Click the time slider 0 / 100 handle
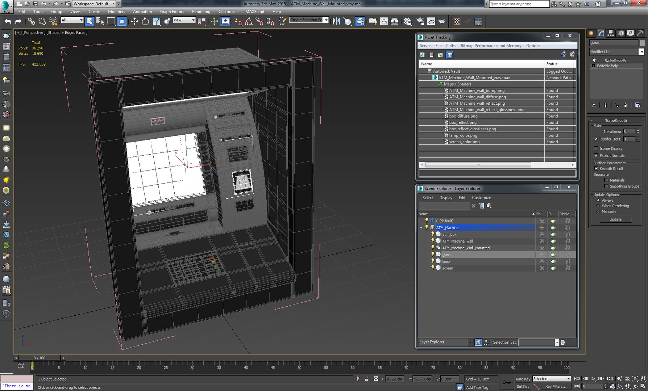This screenshot has height=391, width=648. click(40, 358)
